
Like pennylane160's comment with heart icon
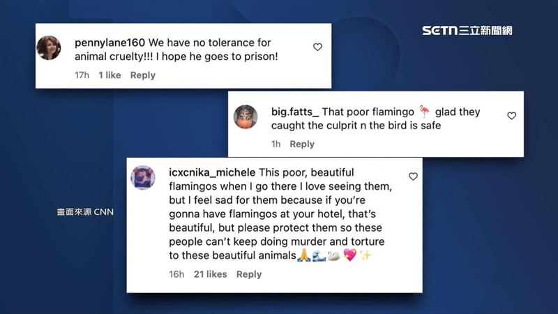tap(317, 47)
